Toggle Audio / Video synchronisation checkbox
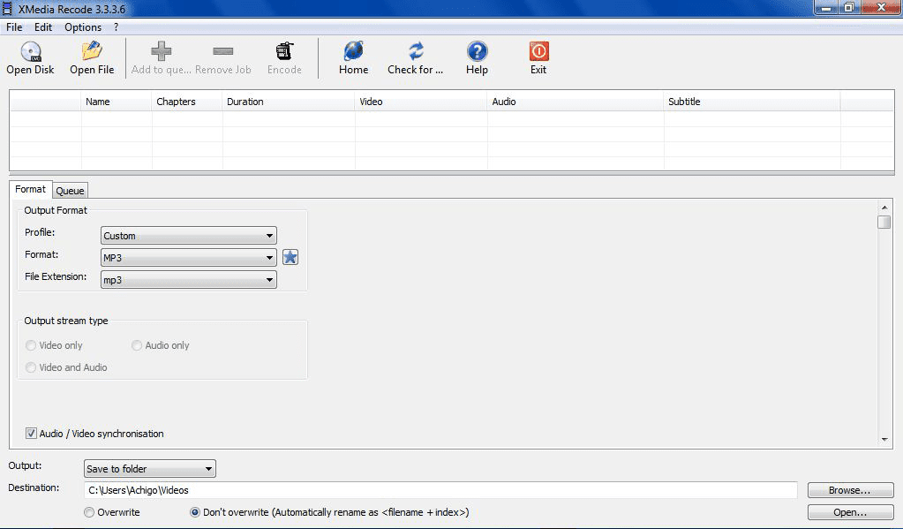 click(x=31, y=434)
